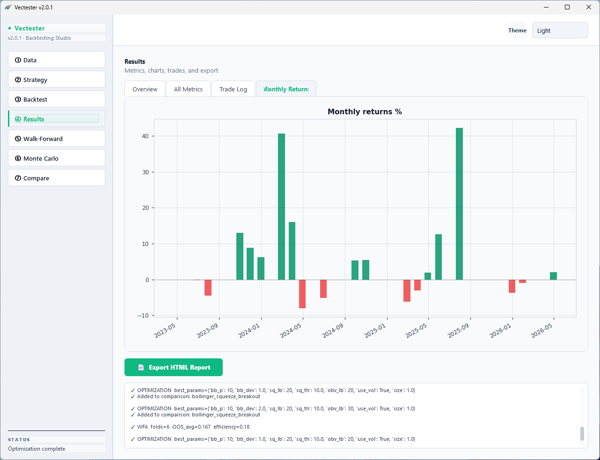Image resolution: width=600 pixels, height=460 pixels.
Task: Open the Theme selector showing Light
Action: [560, 30]
